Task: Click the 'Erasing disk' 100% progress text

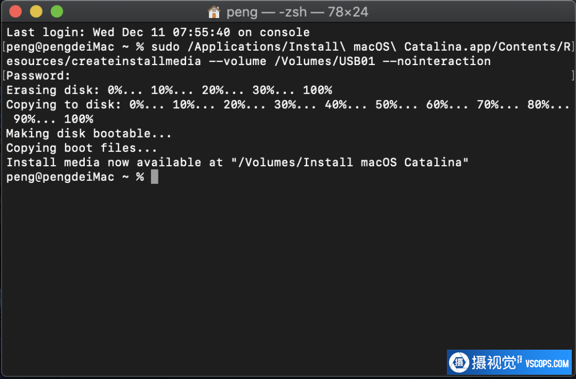Action: pyautogui.click(x=317, y=90)
